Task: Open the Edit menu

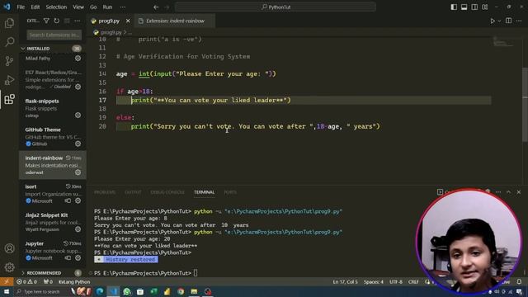Action: click(35, 7)
